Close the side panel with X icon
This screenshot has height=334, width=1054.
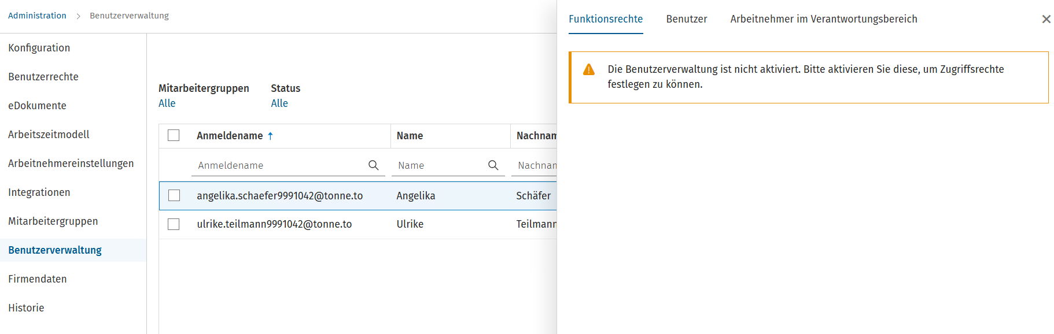click(1046, 19)
